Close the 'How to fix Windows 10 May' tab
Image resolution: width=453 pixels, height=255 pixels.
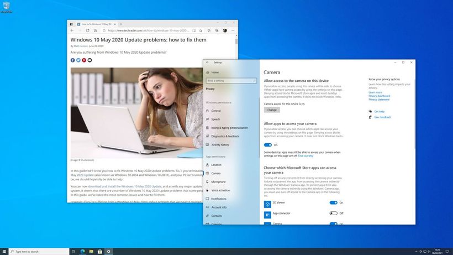pyautogui.click(x=115, y=24)
